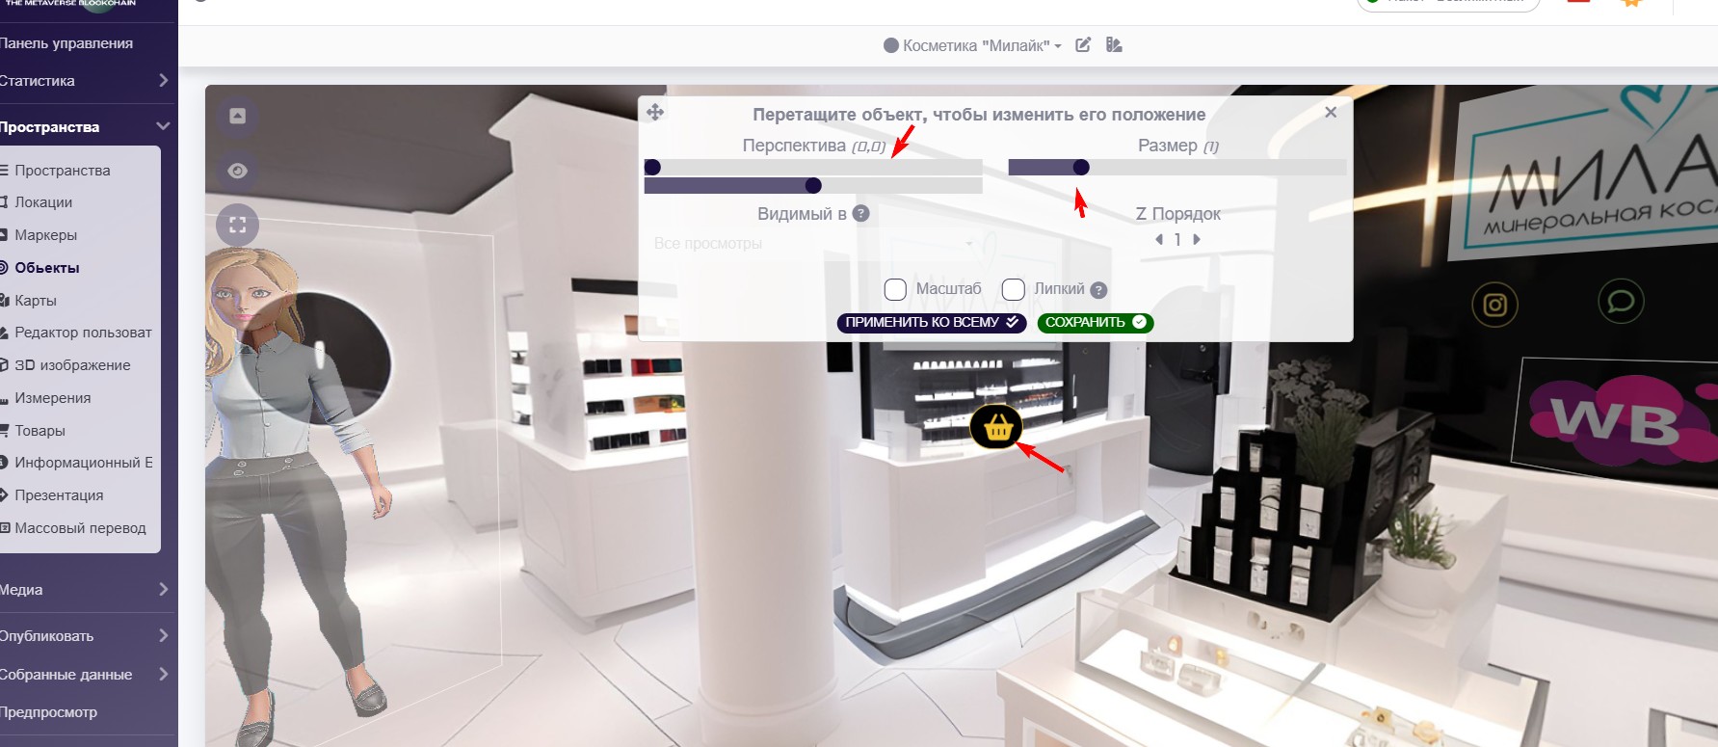Click the design tools icon in the top bar

[x=1114, y=45]
